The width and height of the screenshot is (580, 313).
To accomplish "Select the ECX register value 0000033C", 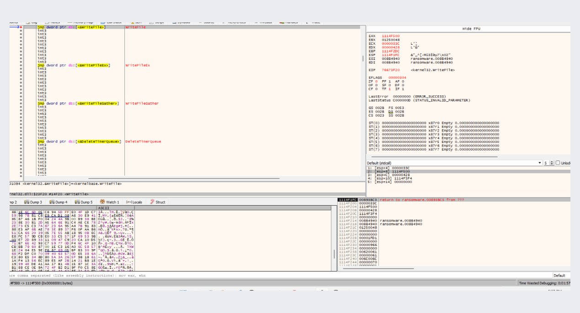I will pyautogui.click(x=391, y=43).
